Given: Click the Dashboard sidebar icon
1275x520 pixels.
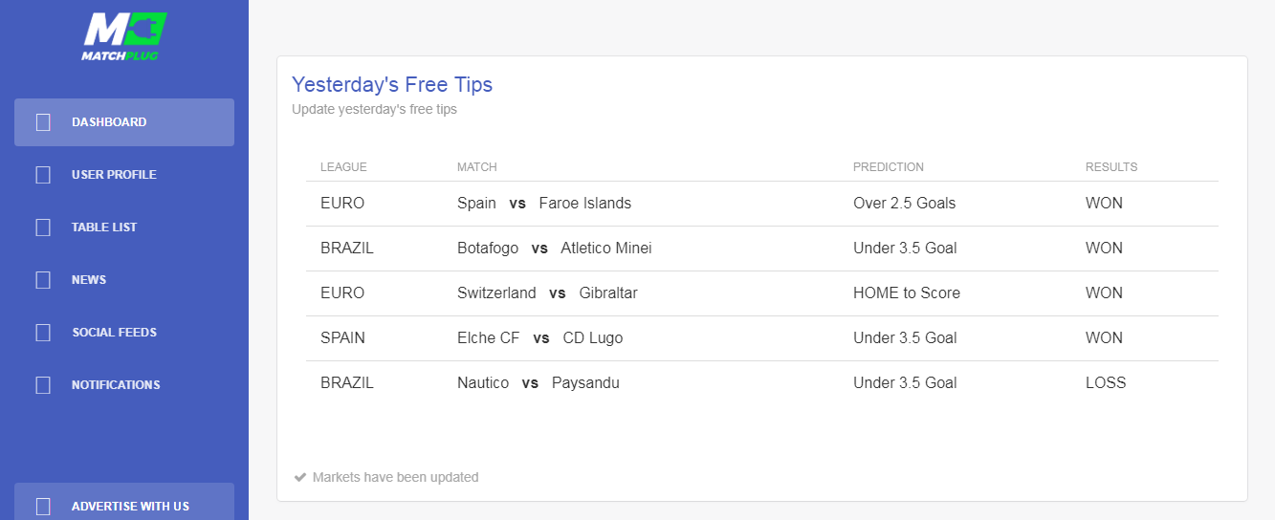Looking at the screenshot, I should pyautogui.click(x=43, y=122).
